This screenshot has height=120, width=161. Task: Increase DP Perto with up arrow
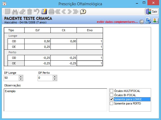click(x=55, y=77)
